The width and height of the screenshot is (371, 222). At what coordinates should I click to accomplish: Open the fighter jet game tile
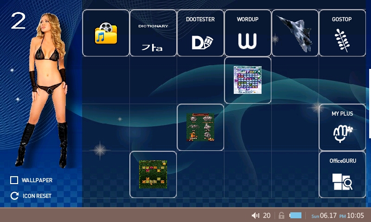295,33
